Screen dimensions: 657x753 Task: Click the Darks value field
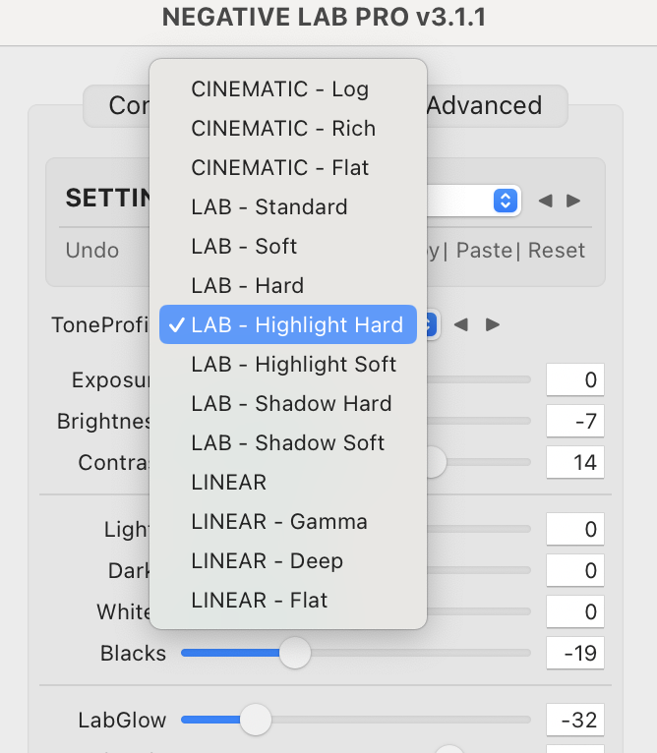[574, 570]
